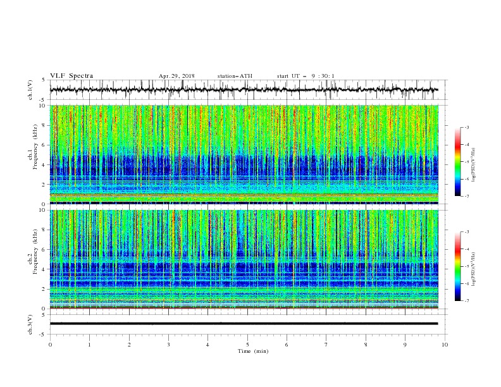Click the ch.1 colorbar 'log(PSD)(V²/Hz)' label
Image resolution: width=501 pixels, height=387 pixels.
click(474, 165)
